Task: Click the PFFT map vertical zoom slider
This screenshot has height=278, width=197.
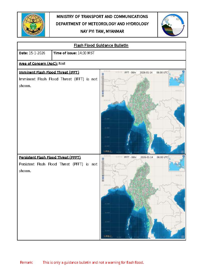Action: [103, 168]
